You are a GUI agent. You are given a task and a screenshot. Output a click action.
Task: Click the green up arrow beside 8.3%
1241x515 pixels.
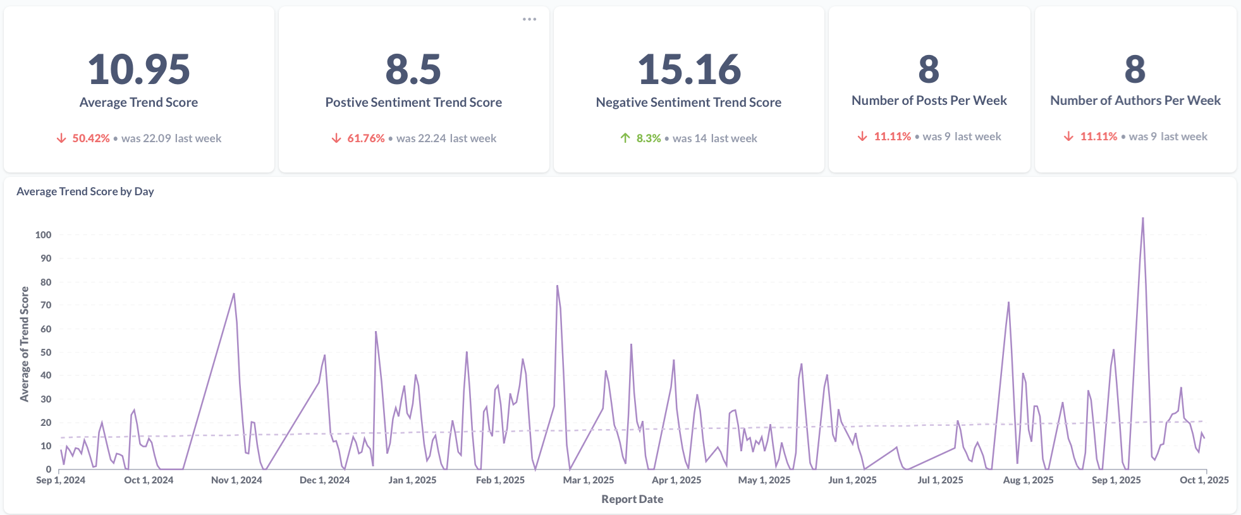[x=625, y=138]
